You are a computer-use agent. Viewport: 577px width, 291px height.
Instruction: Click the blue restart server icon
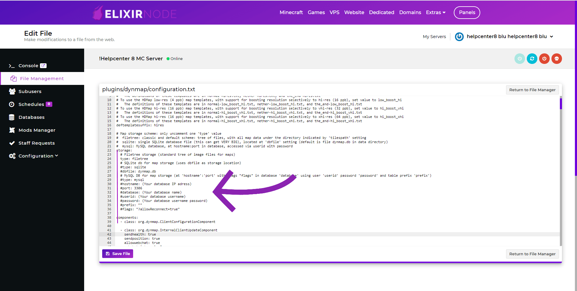coord(532,59)
